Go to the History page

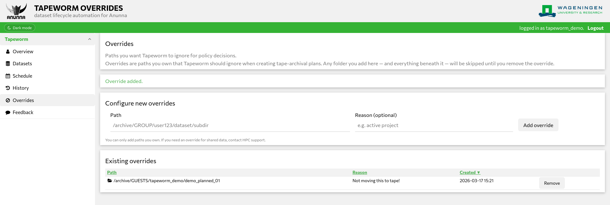coord(21,88)
